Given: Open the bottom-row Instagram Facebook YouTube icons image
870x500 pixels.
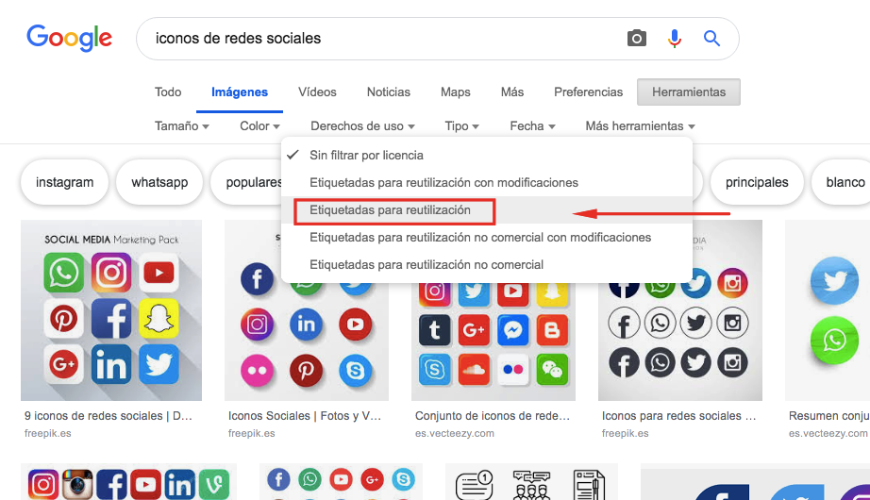Looking at the screenshot, I should click(x=128, y=482).
